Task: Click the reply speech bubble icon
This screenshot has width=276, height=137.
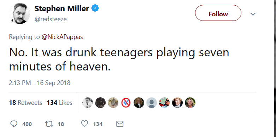Action: pyautogui.click(x=14, y=124)
